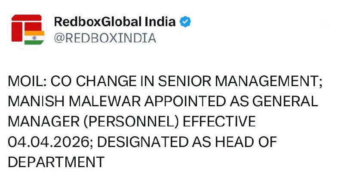Screen dimensions: 344x180
Task: Click the red Redbox logo shape
Action: [23, 26]
